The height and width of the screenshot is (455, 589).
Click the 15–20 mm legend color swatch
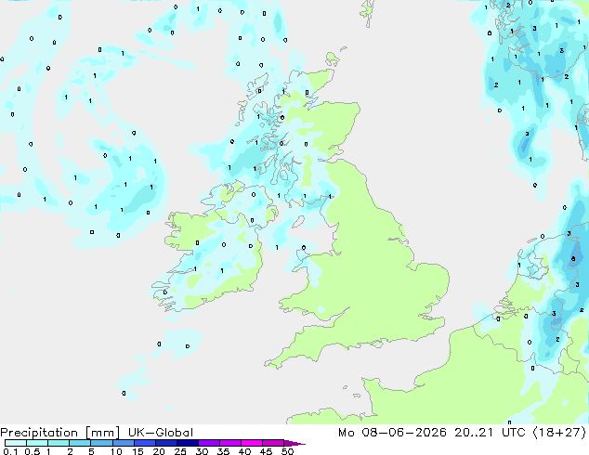(x=145, y=443)
